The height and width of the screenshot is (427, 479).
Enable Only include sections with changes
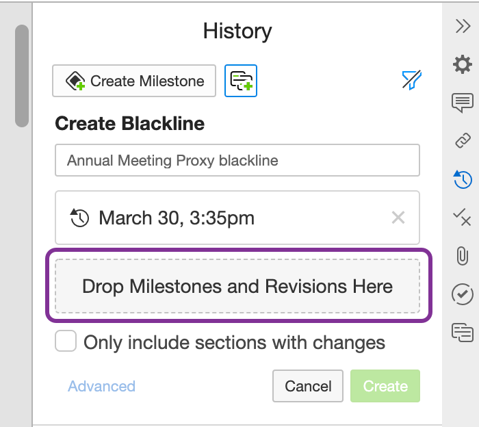point(66,341)
